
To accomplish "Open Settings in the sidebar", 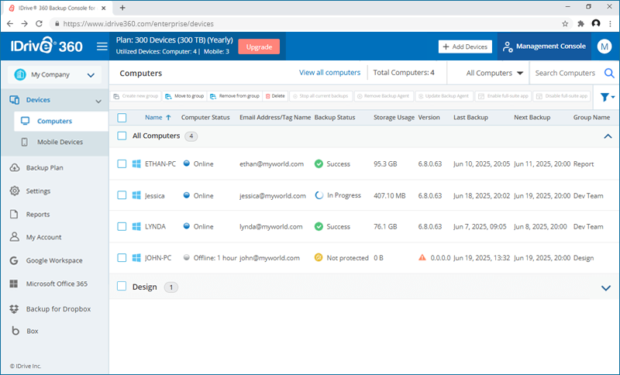I will coord(38,191).
